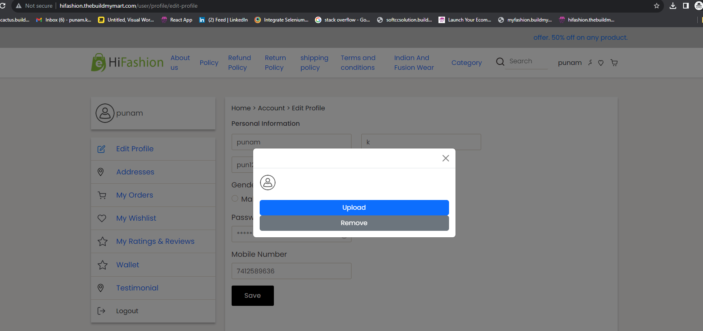Open shipping policy in navigation

tap(314, 63)
